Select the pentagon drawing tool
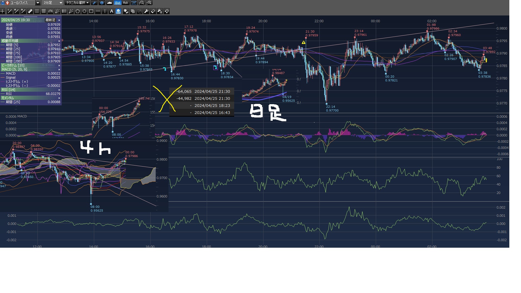The width and height of the screenshot is (521, 293). tap(78, 11)
